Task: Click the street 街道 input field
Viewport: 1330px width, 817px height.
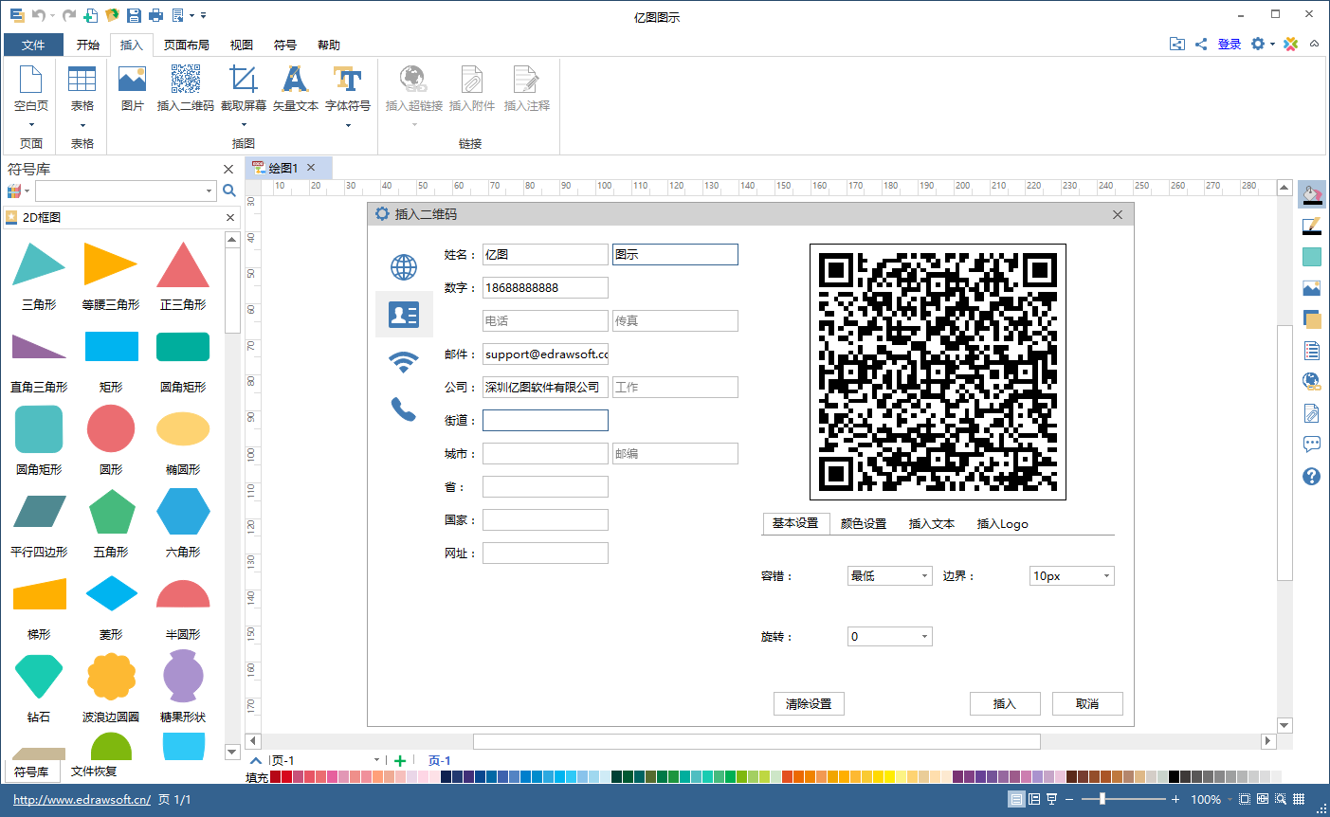Action: [x=545, y=420]
